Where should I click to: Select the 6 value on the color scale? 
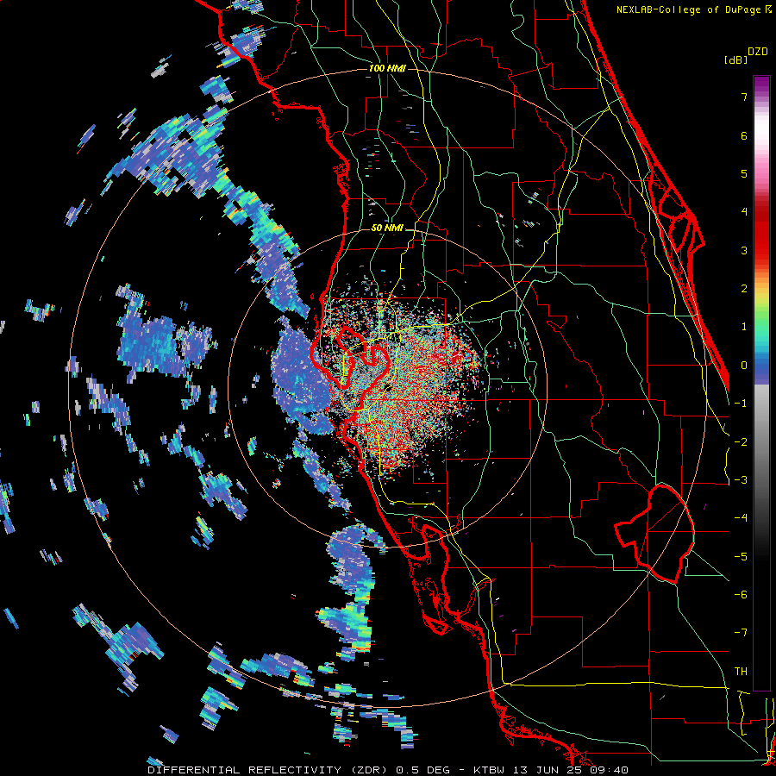tap(744, 135)
